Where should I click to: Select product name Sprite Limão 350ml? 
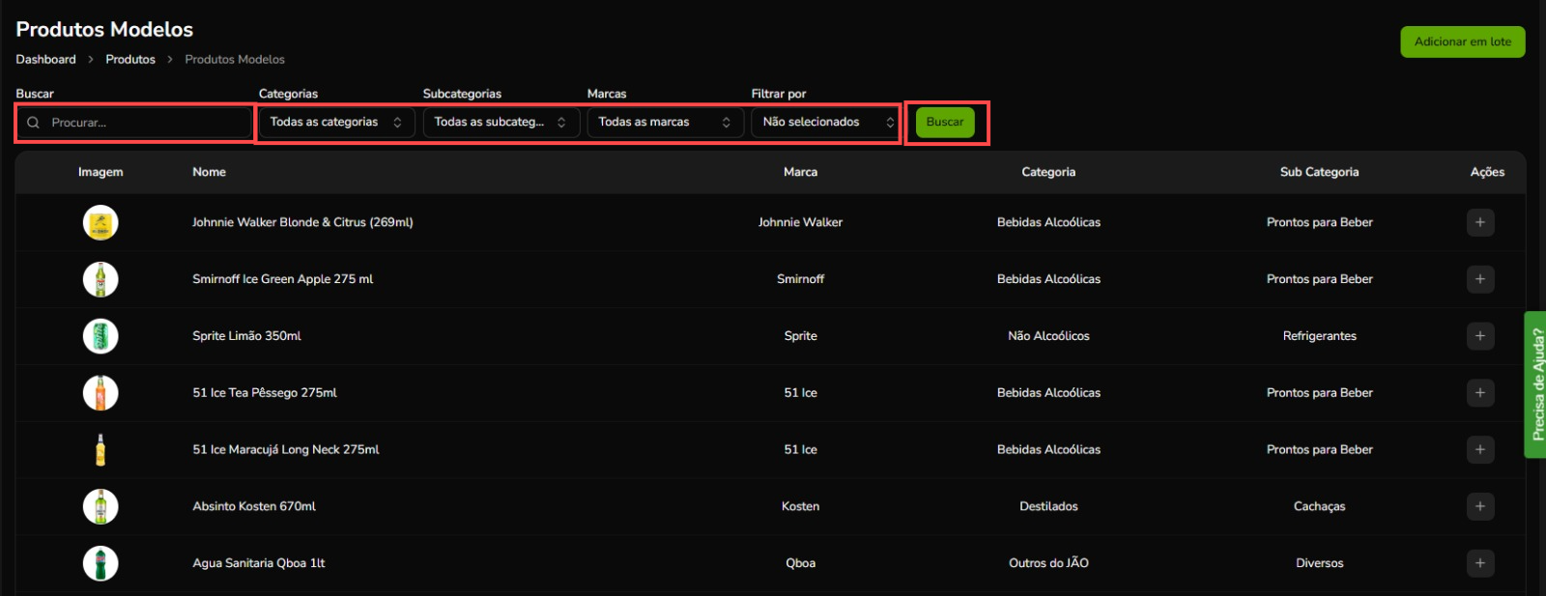pos(246,336)
